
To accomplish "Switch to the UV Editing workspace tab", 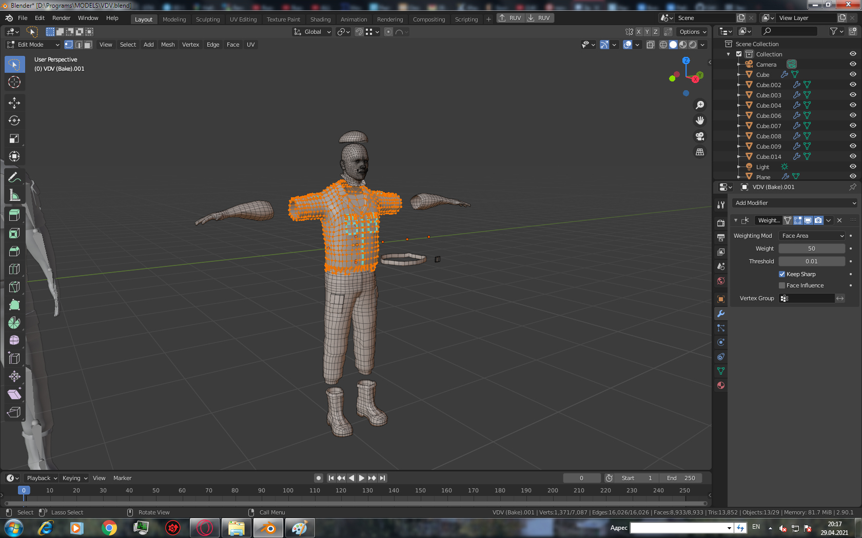I will (243, 19).
